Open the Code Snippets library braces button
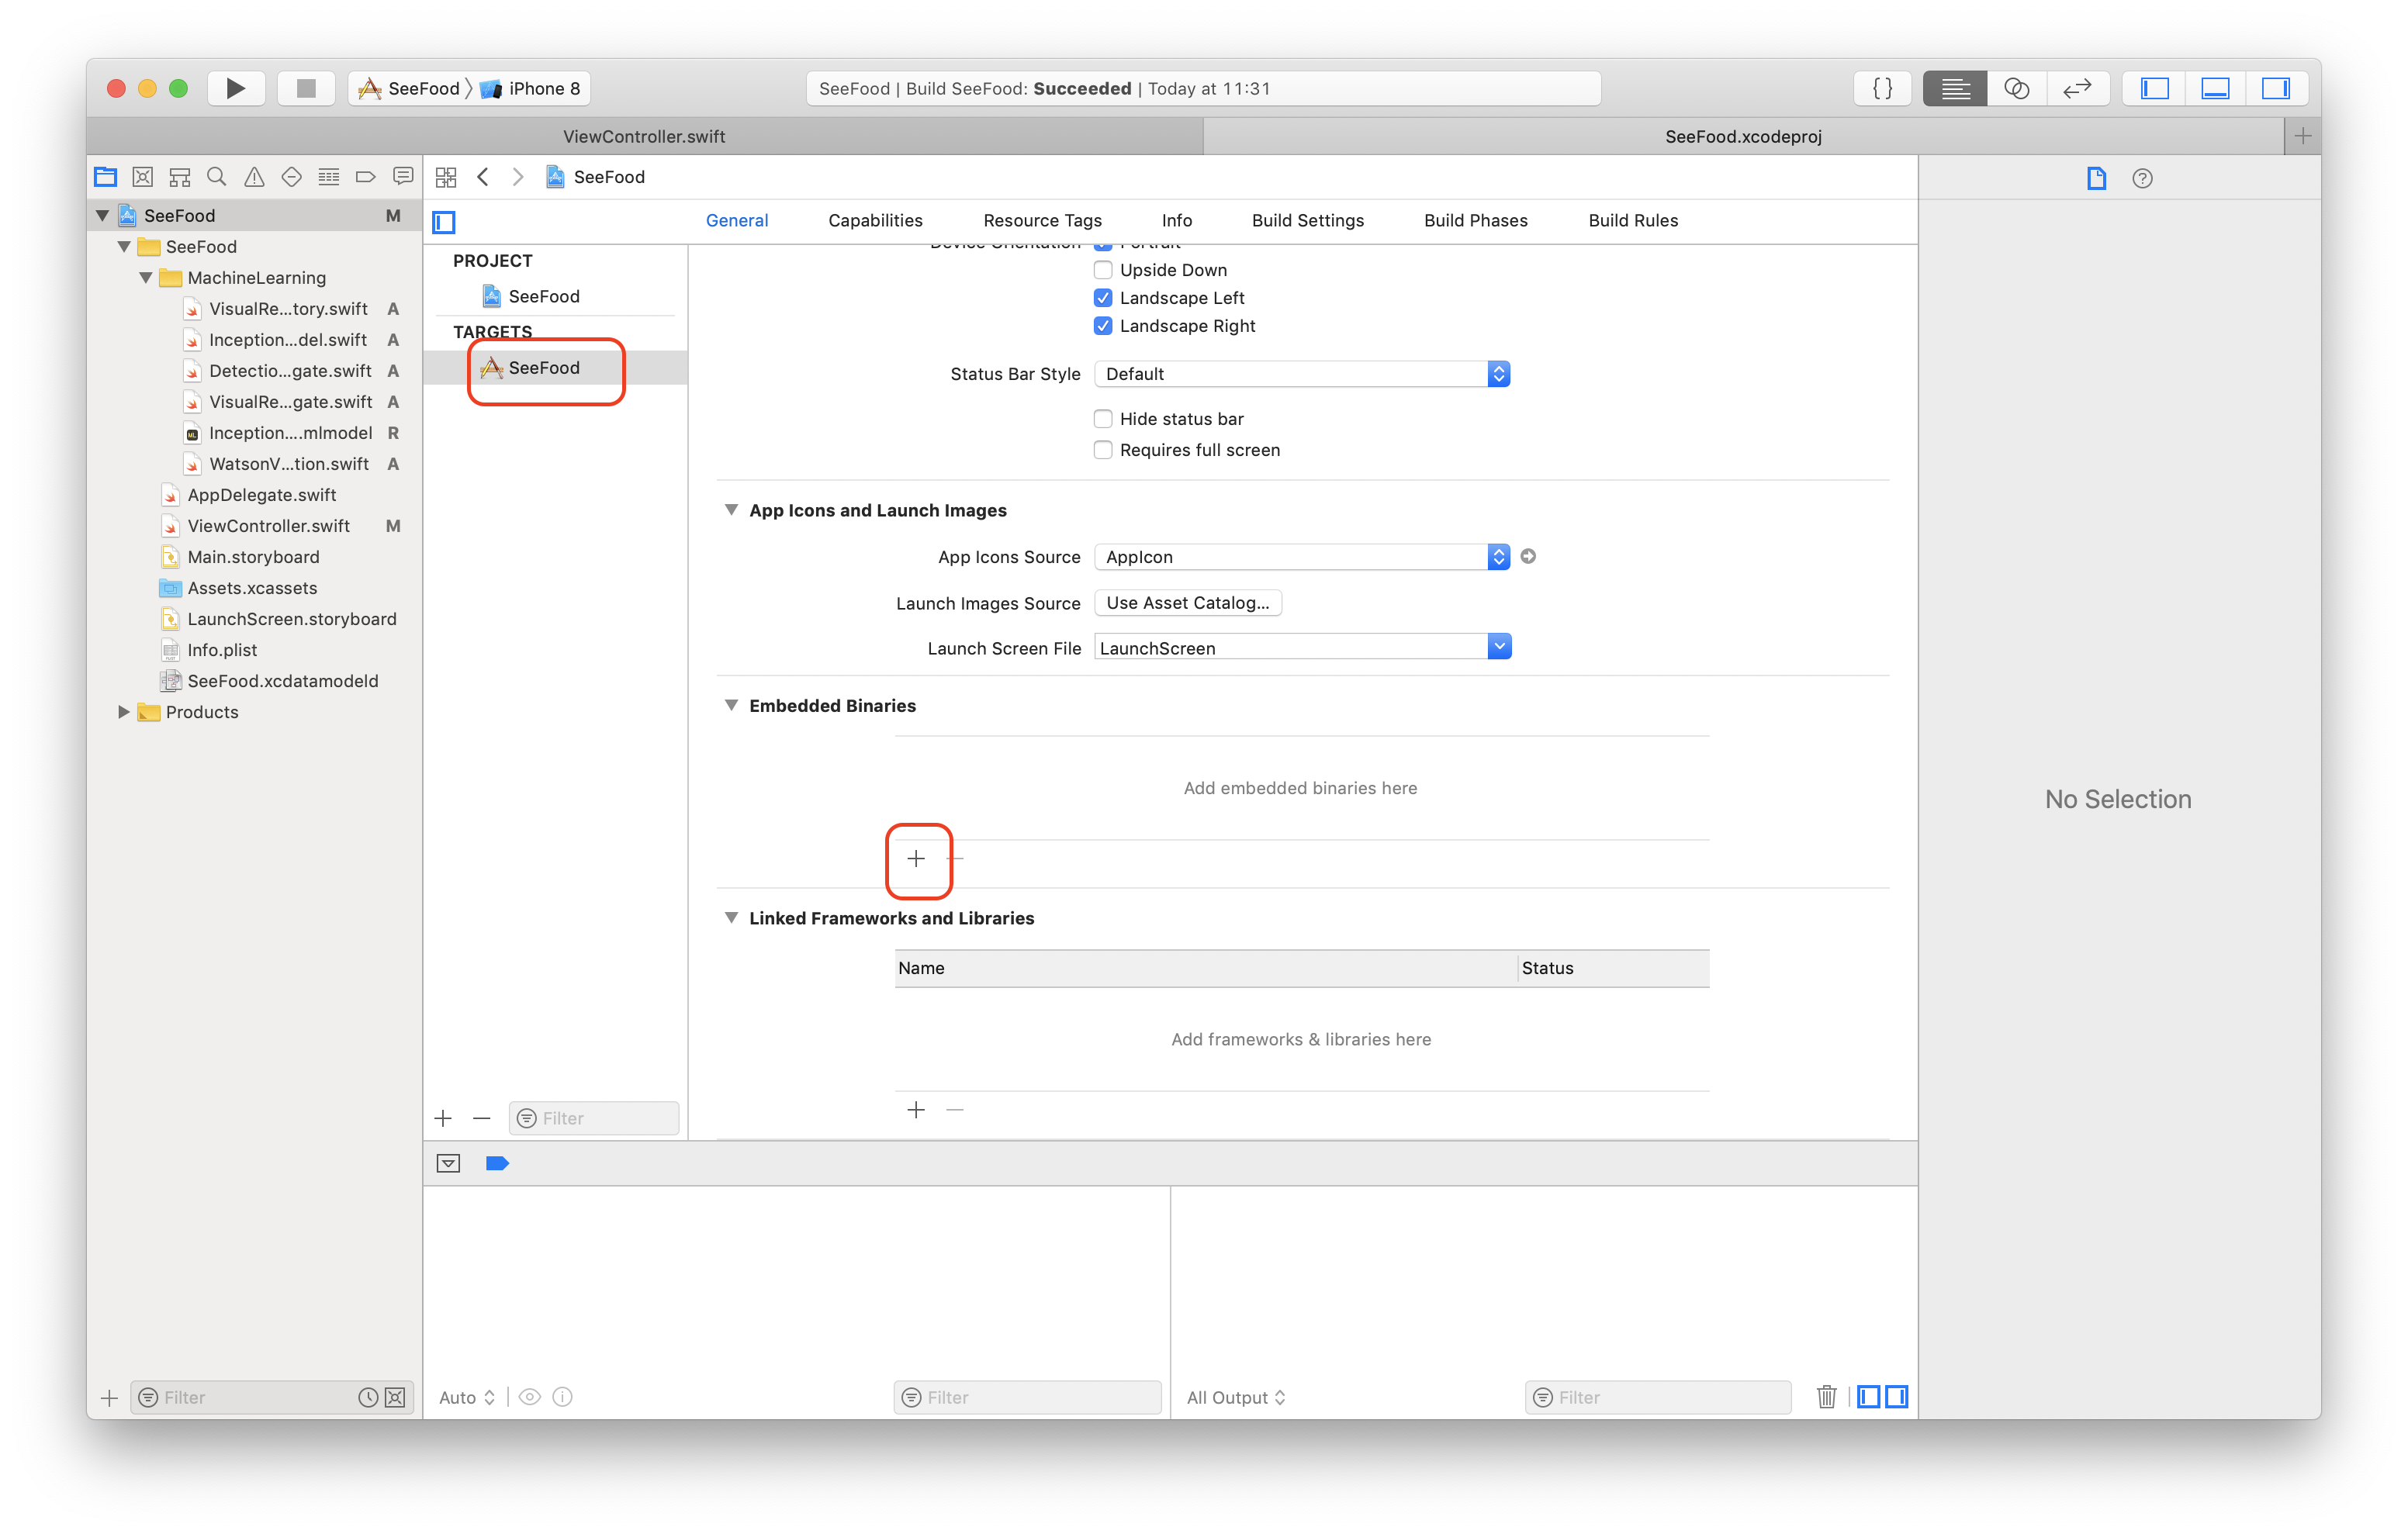The height and width of the screenshot is (1534, 2408). [x=1882, y=88]
